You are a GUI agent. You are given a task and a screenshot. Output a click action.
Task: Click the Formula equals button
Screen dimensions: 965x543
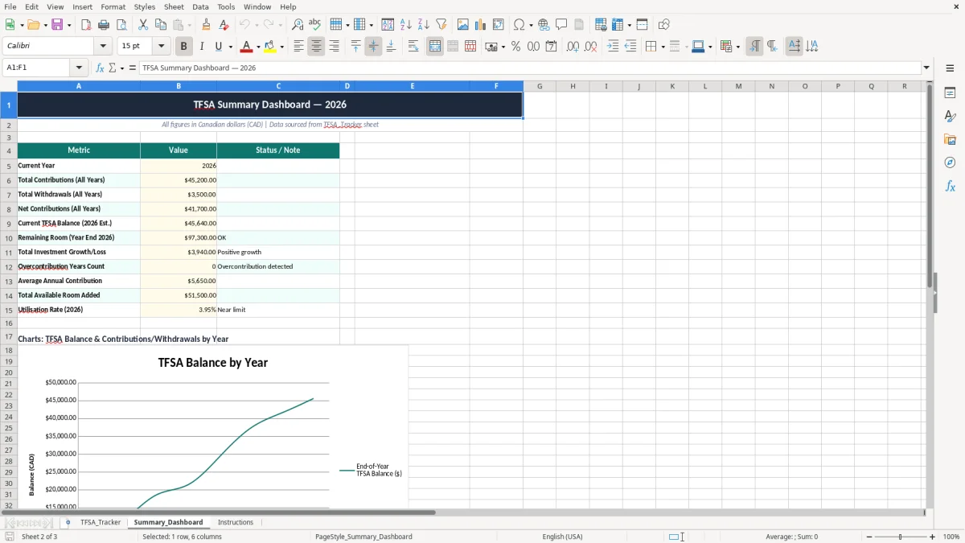(x=133, y=68)
